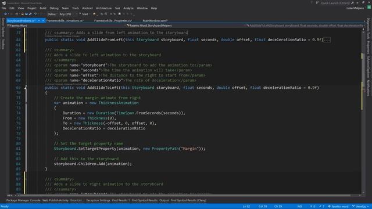Open the Server Explorer side panel
This screenshot has width=372, height=209.
point(3,27)
